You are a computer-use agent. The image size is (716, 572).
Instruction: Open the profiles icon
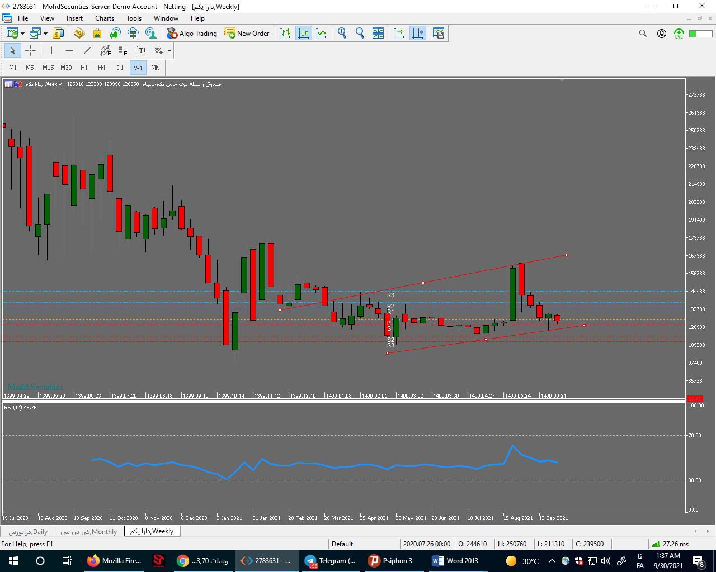click(35, 34)
